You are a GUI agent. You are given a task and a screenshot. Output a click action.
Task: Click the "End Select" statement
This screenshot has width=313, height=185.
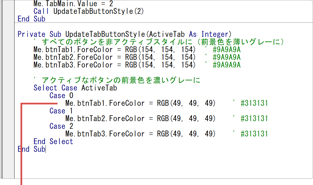[53, 142]
